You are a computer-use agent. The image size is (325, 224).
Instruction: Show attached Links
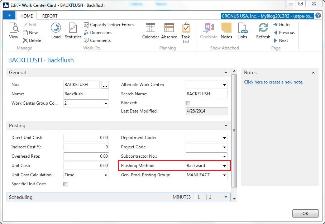(x=242, y=31)
